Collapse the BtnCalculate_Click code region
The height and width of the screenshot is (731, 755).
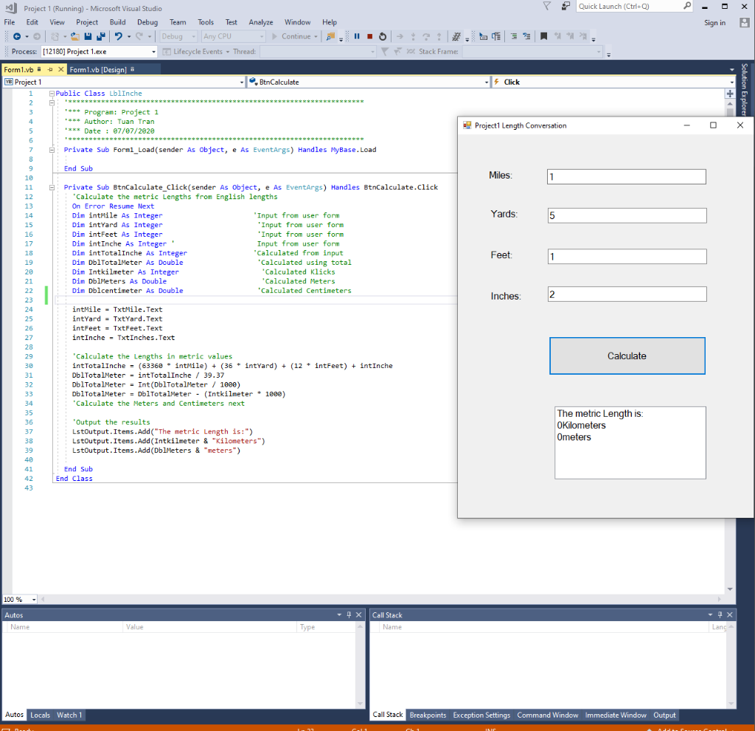click(x=51, y=187)
